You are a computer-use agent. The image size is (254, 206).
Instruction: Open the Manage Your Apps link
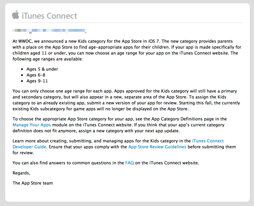click(x=32, y=125)
